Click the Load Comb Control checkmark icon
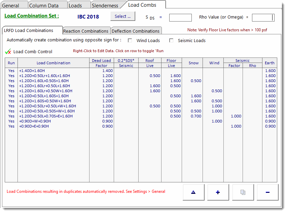This screenshot has width=287, height=213. tap(8, 51)
